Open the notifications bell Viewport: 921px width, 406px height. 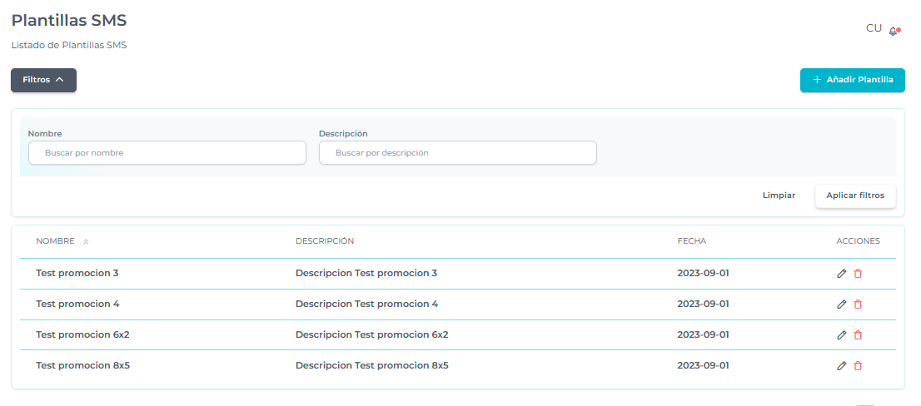coord(894,31)
